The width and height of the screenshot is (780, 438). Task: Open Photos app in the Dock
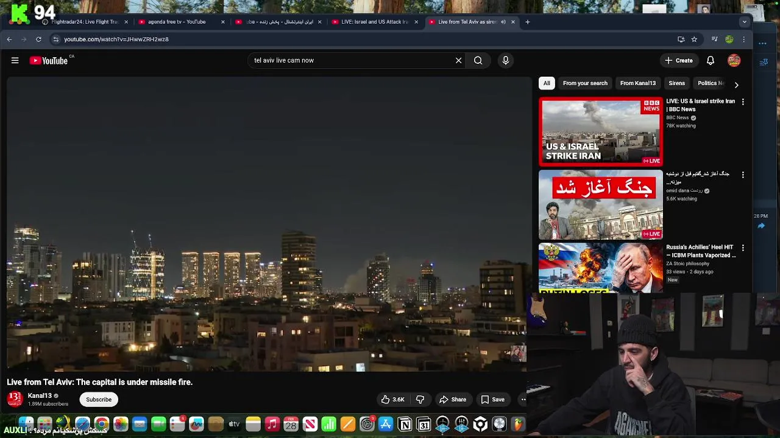point(121,424)
